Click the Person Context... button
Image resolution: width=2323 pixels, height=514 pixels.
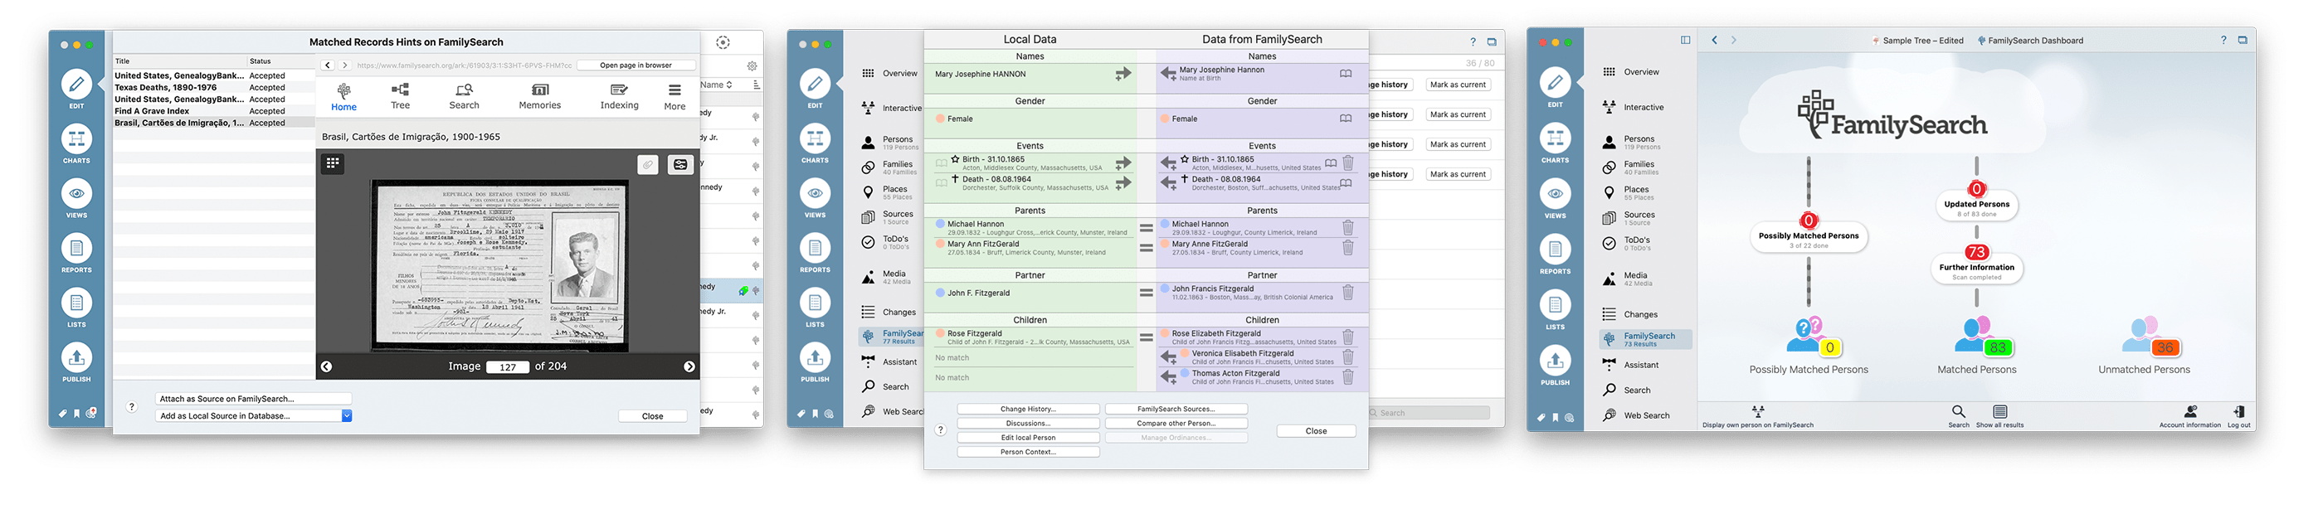click(1028, 453)
